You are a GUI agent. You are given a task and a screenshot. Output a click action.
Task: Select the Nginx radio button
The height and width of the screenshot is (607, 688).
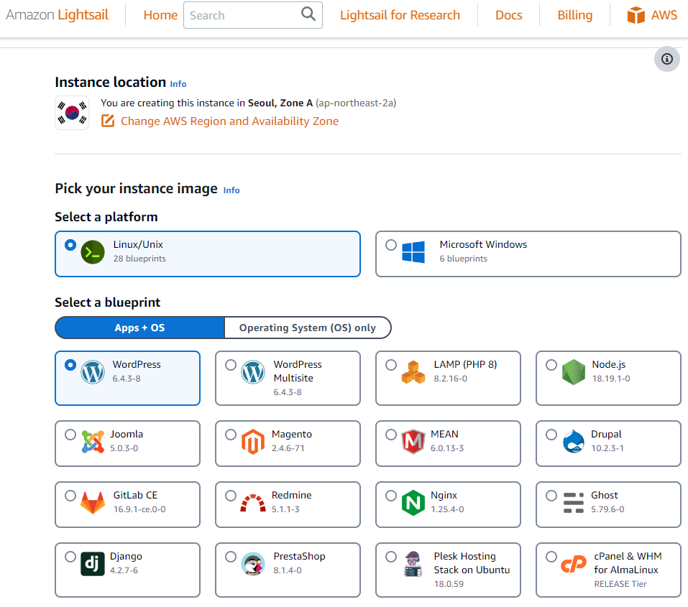pyautogui.click(x=391, y=496)
